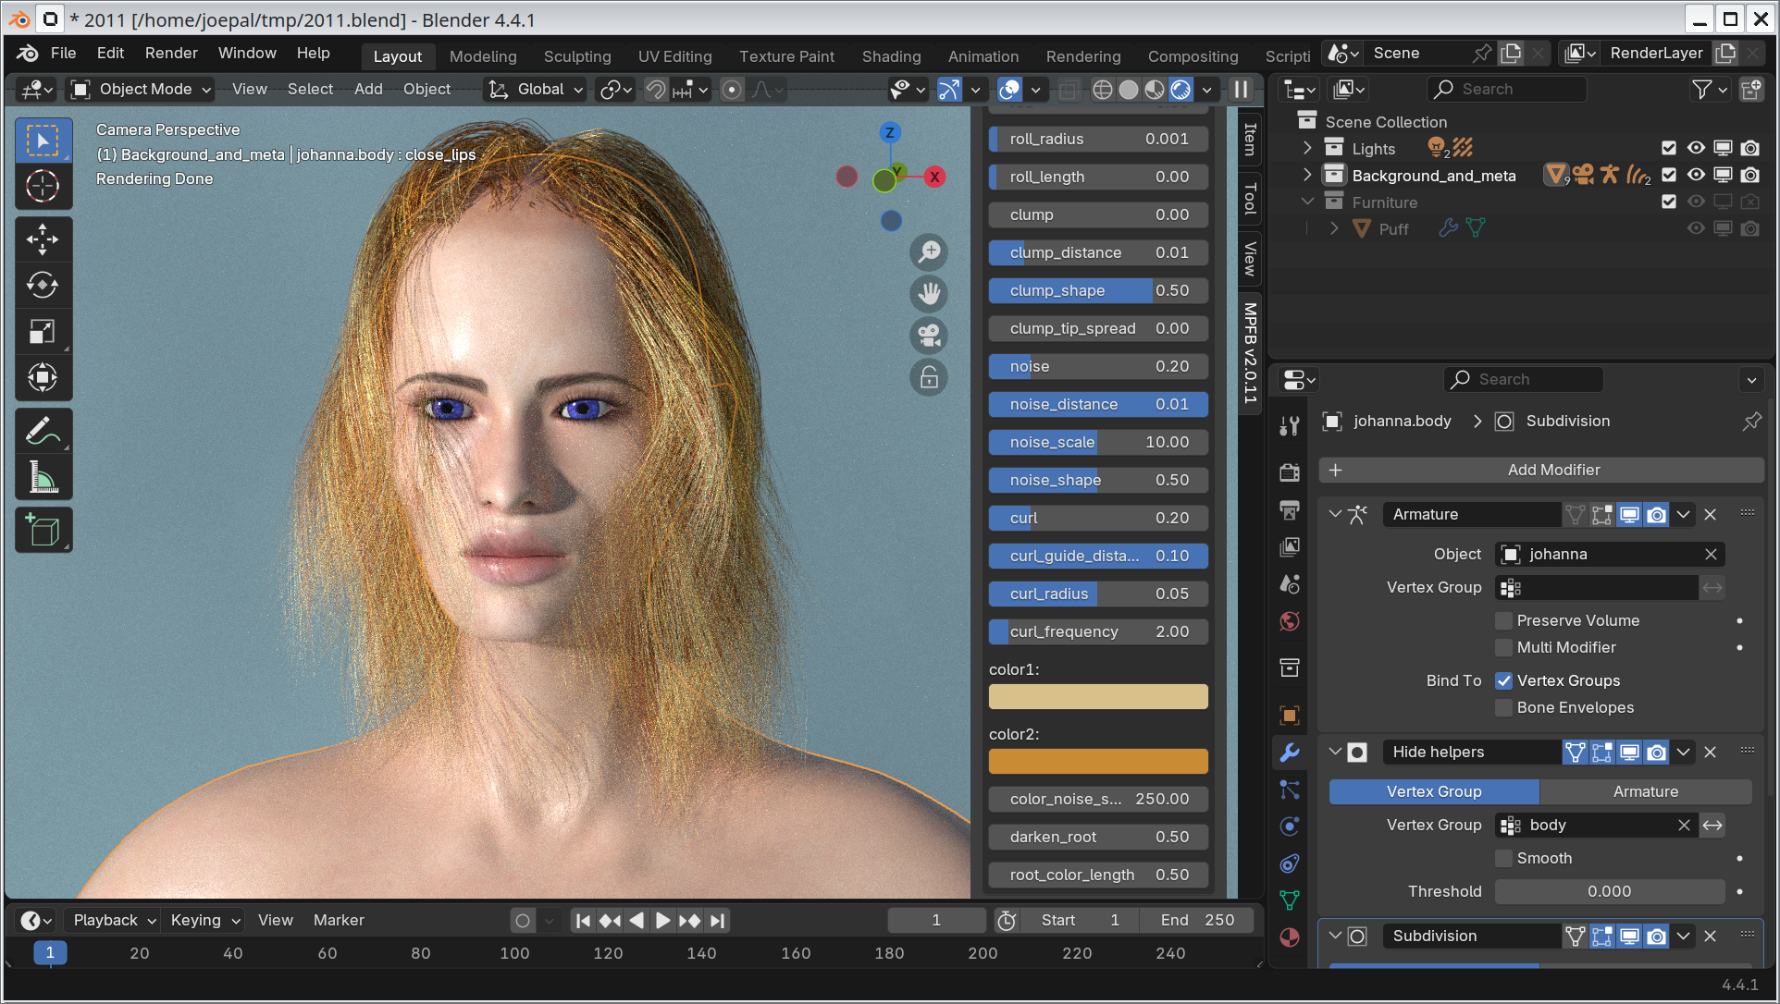The height and width of the screenshot is (1004, 1780).
Task: Expand the Lights collection
Action: (1307, 148)
